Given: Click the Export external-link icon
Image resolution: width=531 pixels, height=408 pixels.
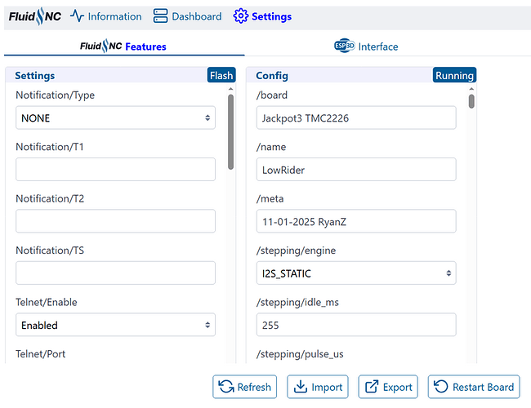Looking at the screenshot, I should (372, 386).
